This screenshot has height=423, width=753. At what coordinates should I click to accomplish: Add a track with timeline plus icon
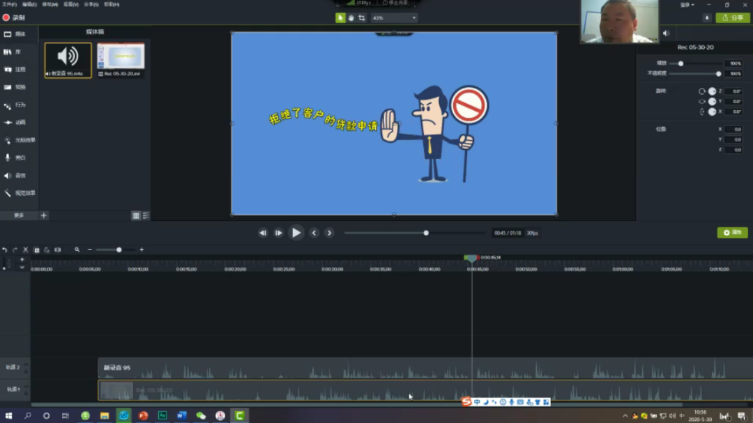point(22,259)
